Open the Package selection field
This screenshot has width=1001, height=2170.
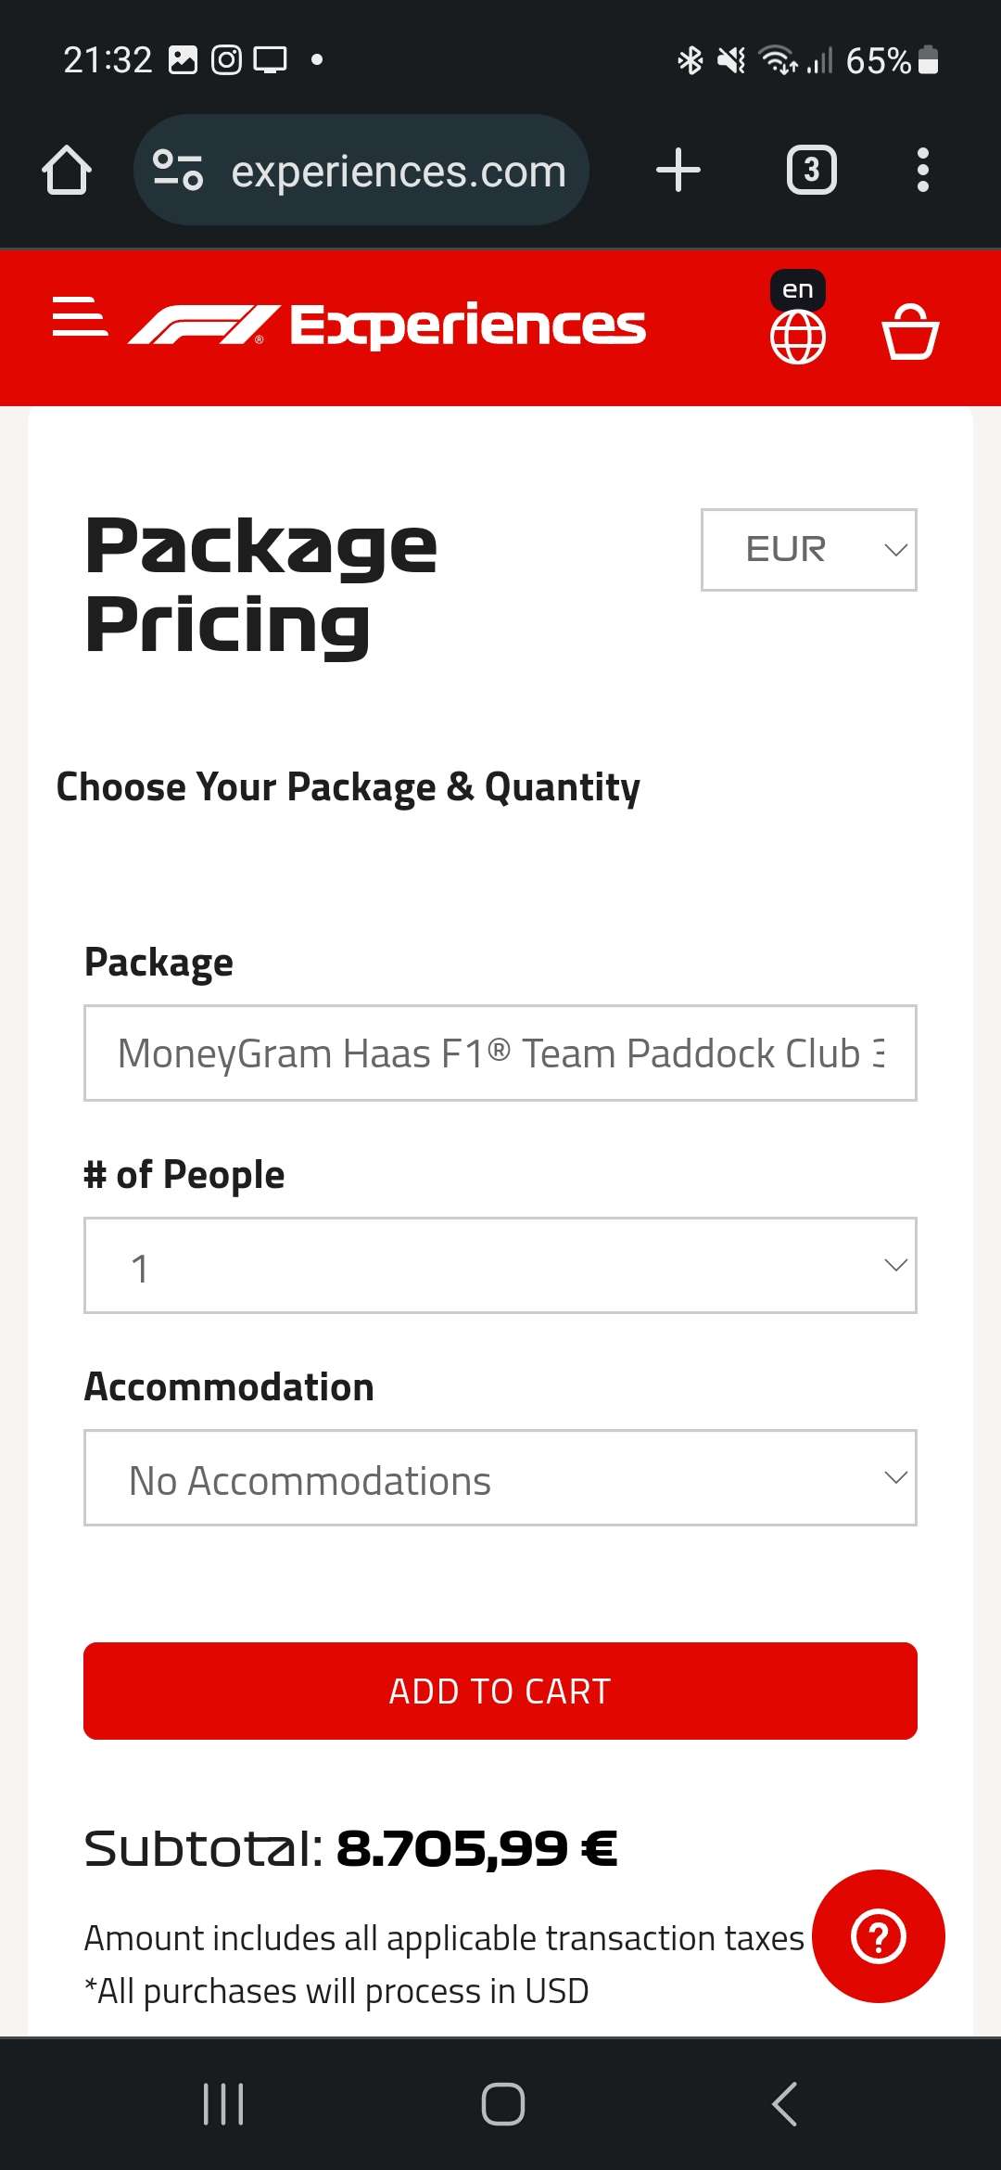(500, 1053)
